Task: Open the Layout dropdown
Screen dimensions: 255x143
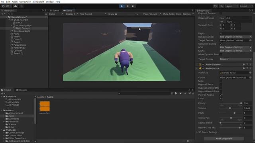Action: pos(246,6)
